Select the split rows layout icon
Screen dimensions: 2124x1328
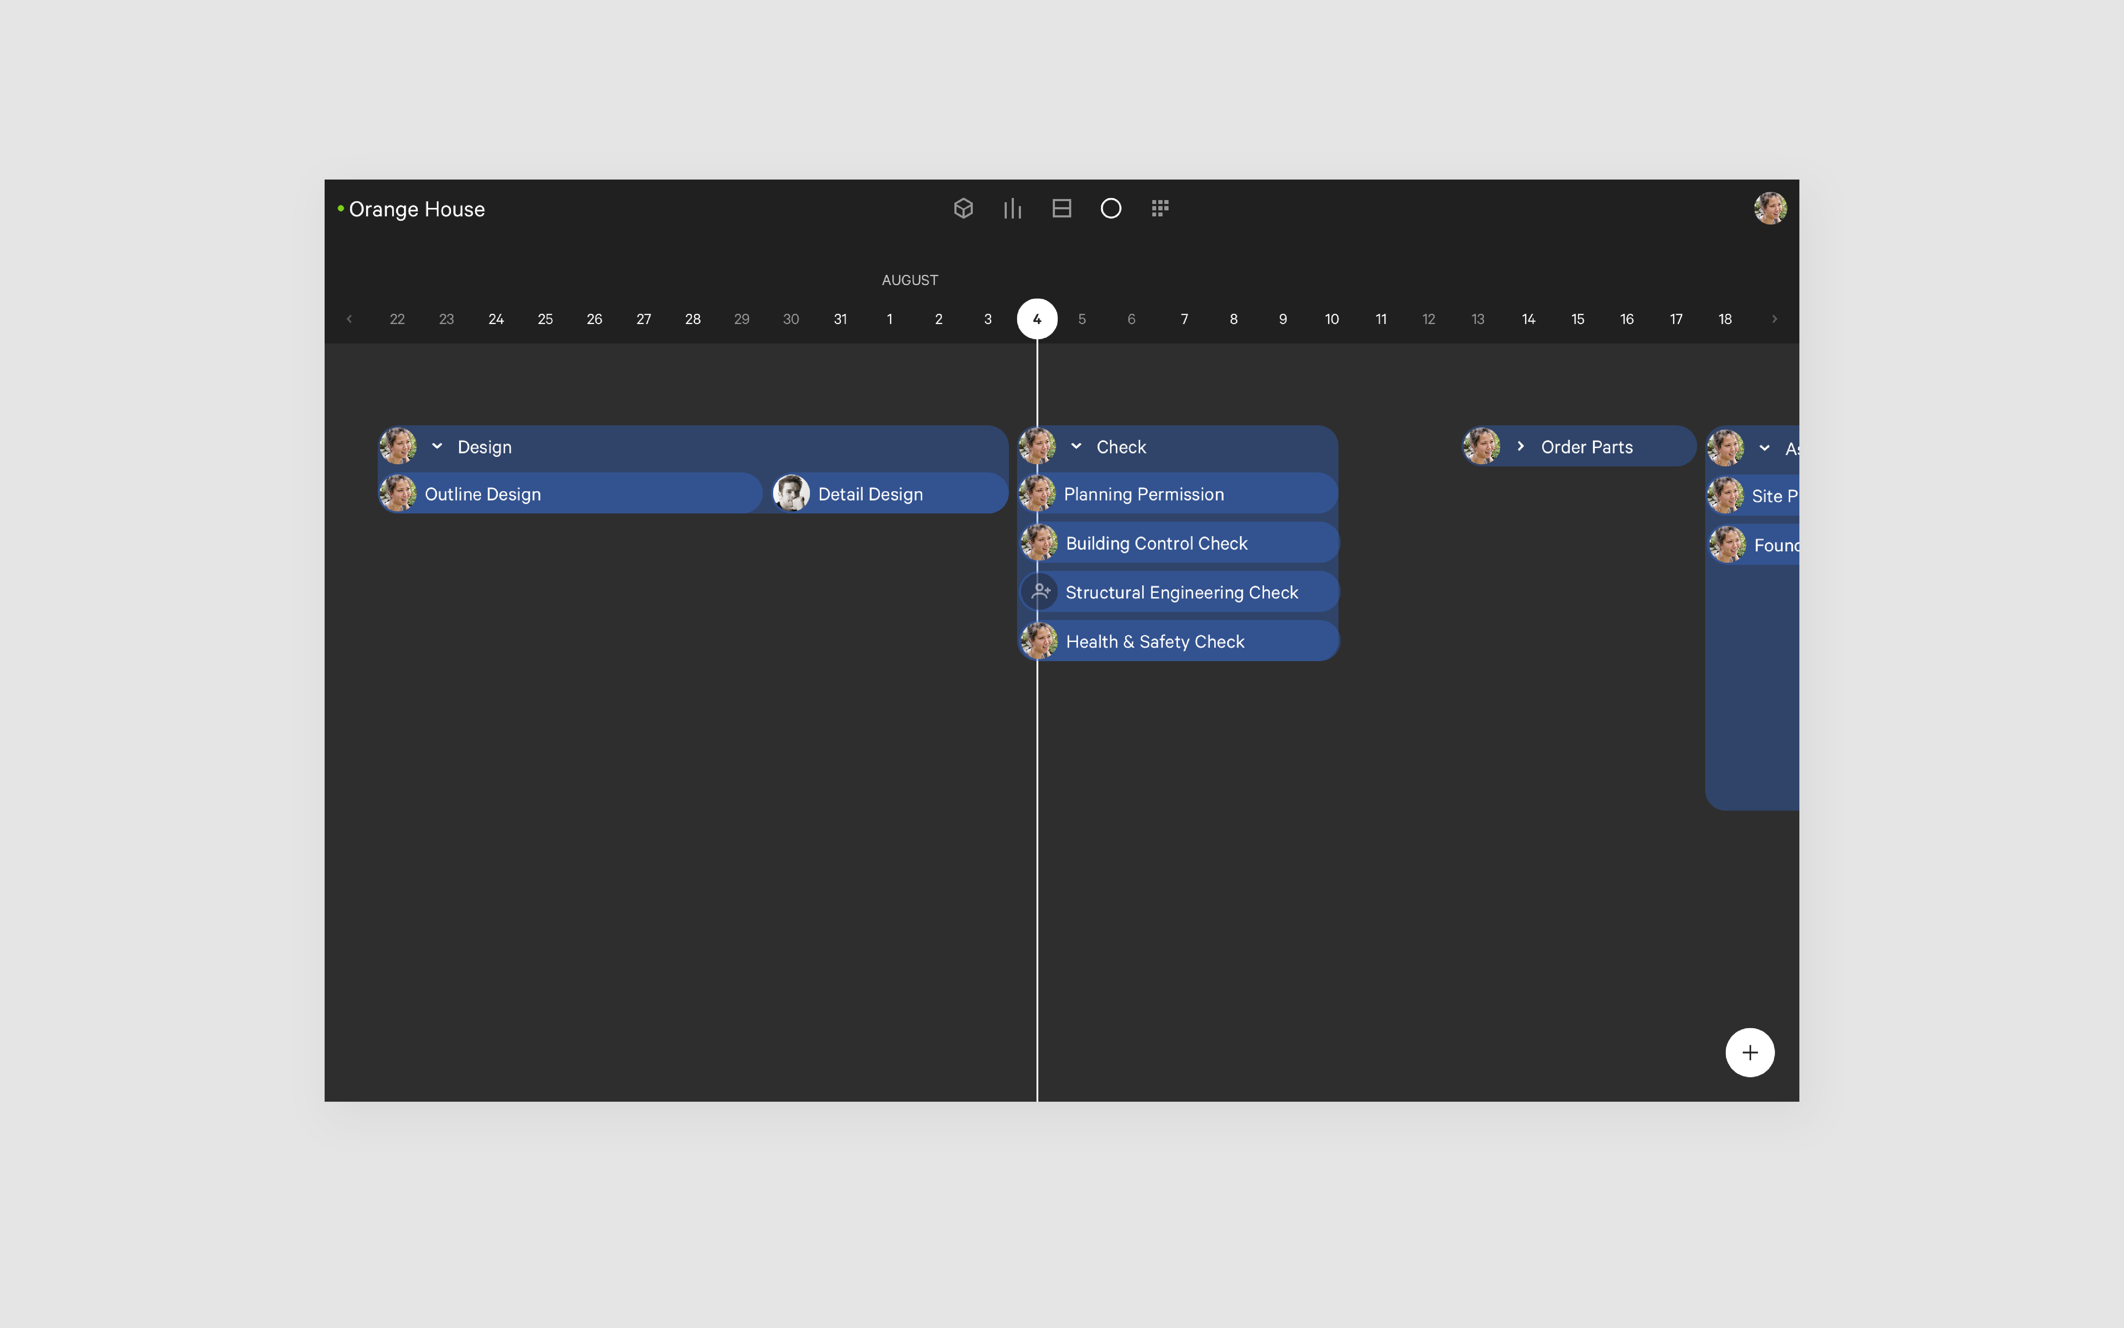[1061, 208]
